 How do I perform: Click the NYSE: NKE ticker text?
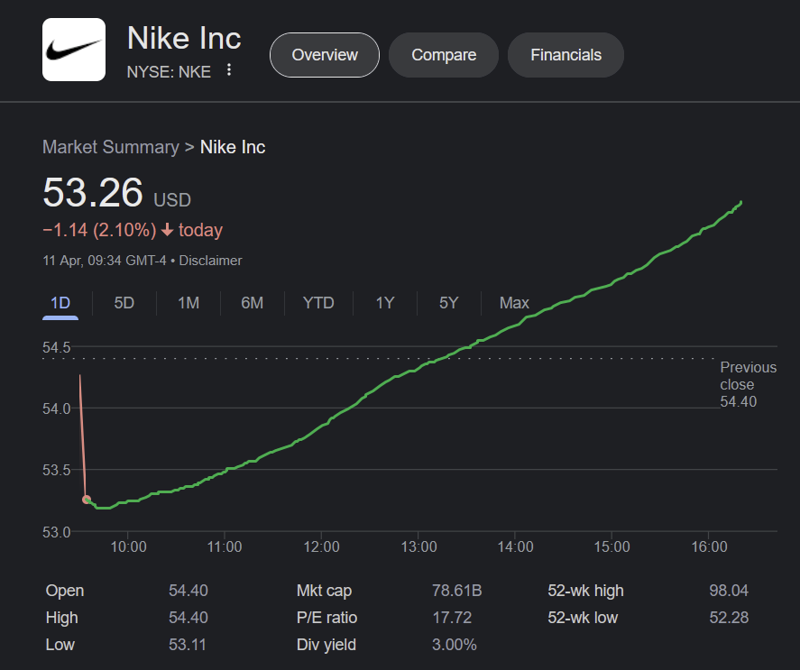[169, 72]
